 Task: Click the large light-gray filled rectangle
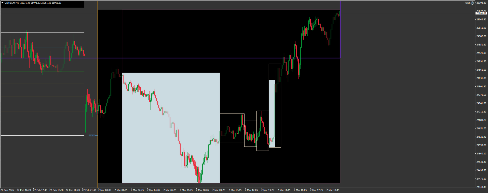pyautogui.click(x=171, y=128)
